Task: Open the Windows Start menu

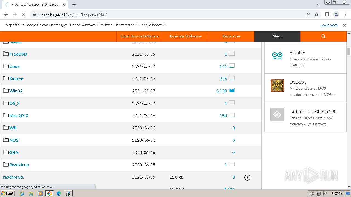Action: coord(7,193)
